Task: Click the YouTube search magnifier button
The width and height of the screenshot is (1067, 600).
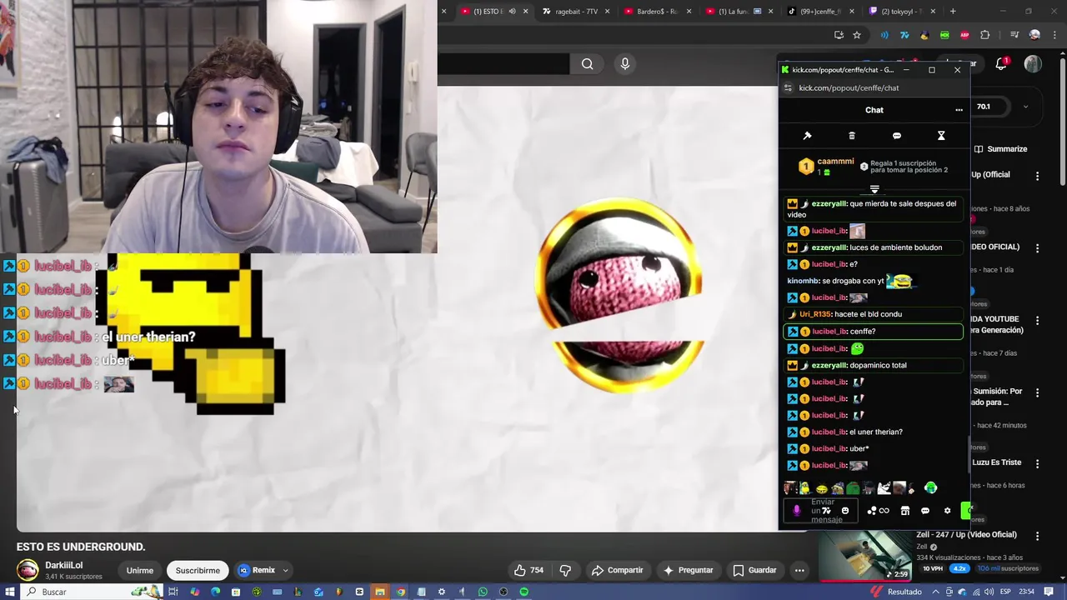Action: point(588,64)
